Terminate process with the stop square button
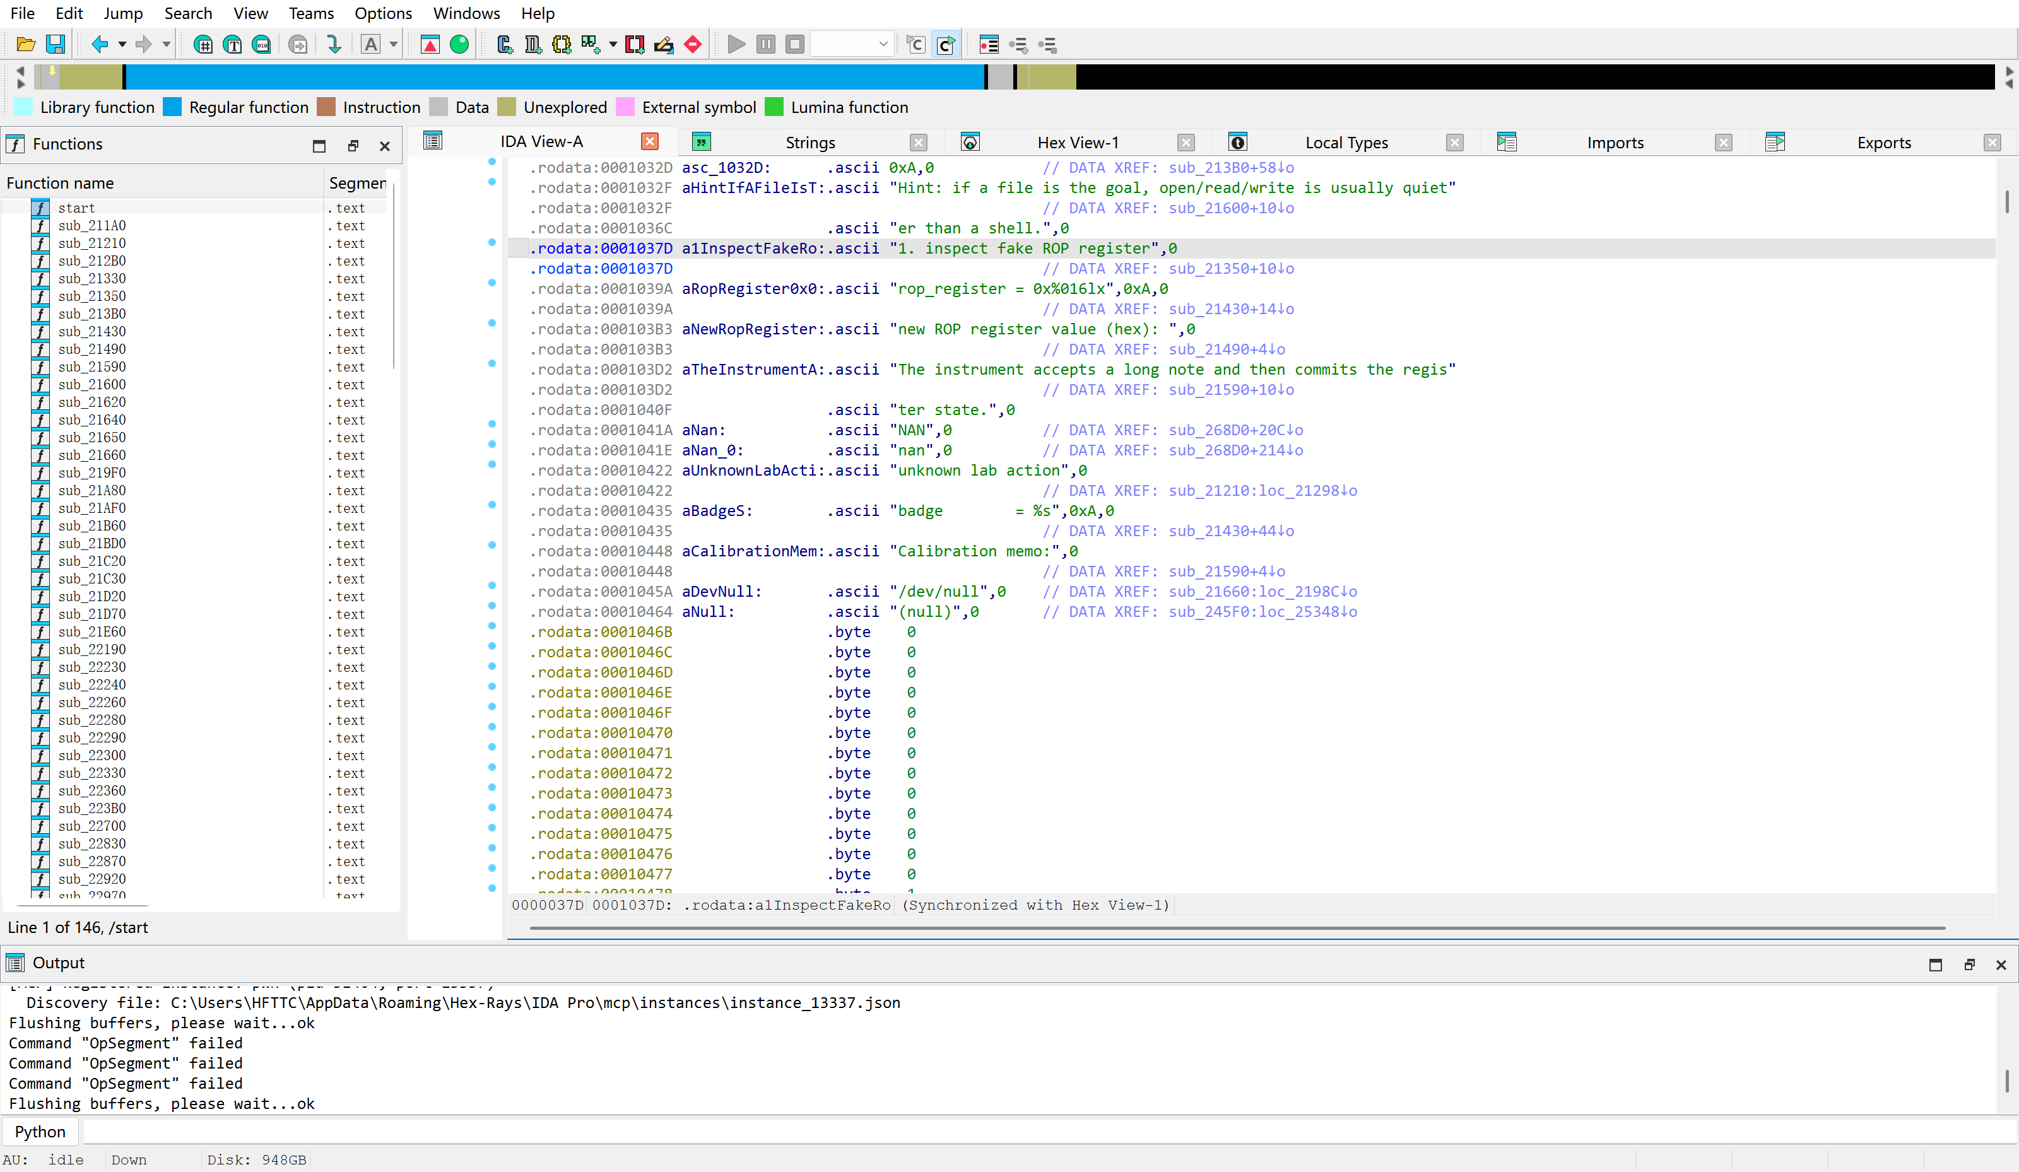Screen dimensions: 2019x1172 pyautogui.click(x=795, y=45)
